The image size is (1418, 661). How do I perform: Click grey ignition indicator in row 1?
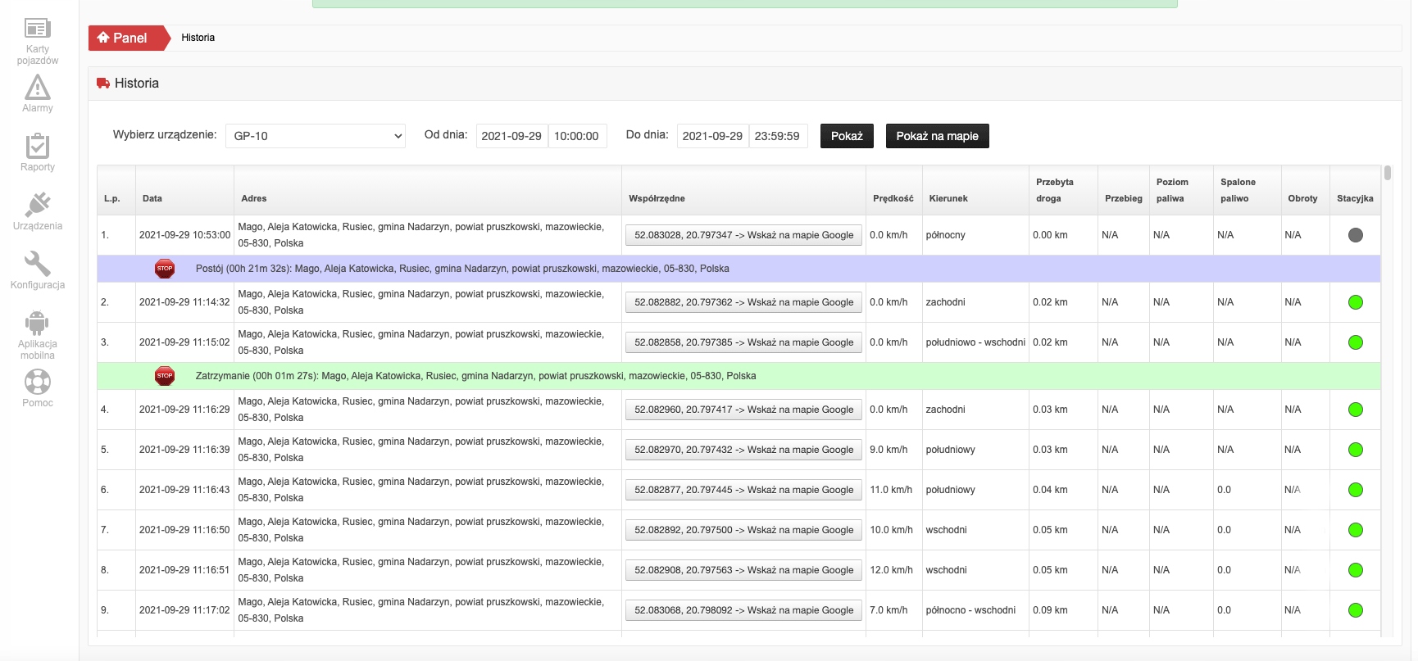pyautogui.click(x=1355, y=235)
